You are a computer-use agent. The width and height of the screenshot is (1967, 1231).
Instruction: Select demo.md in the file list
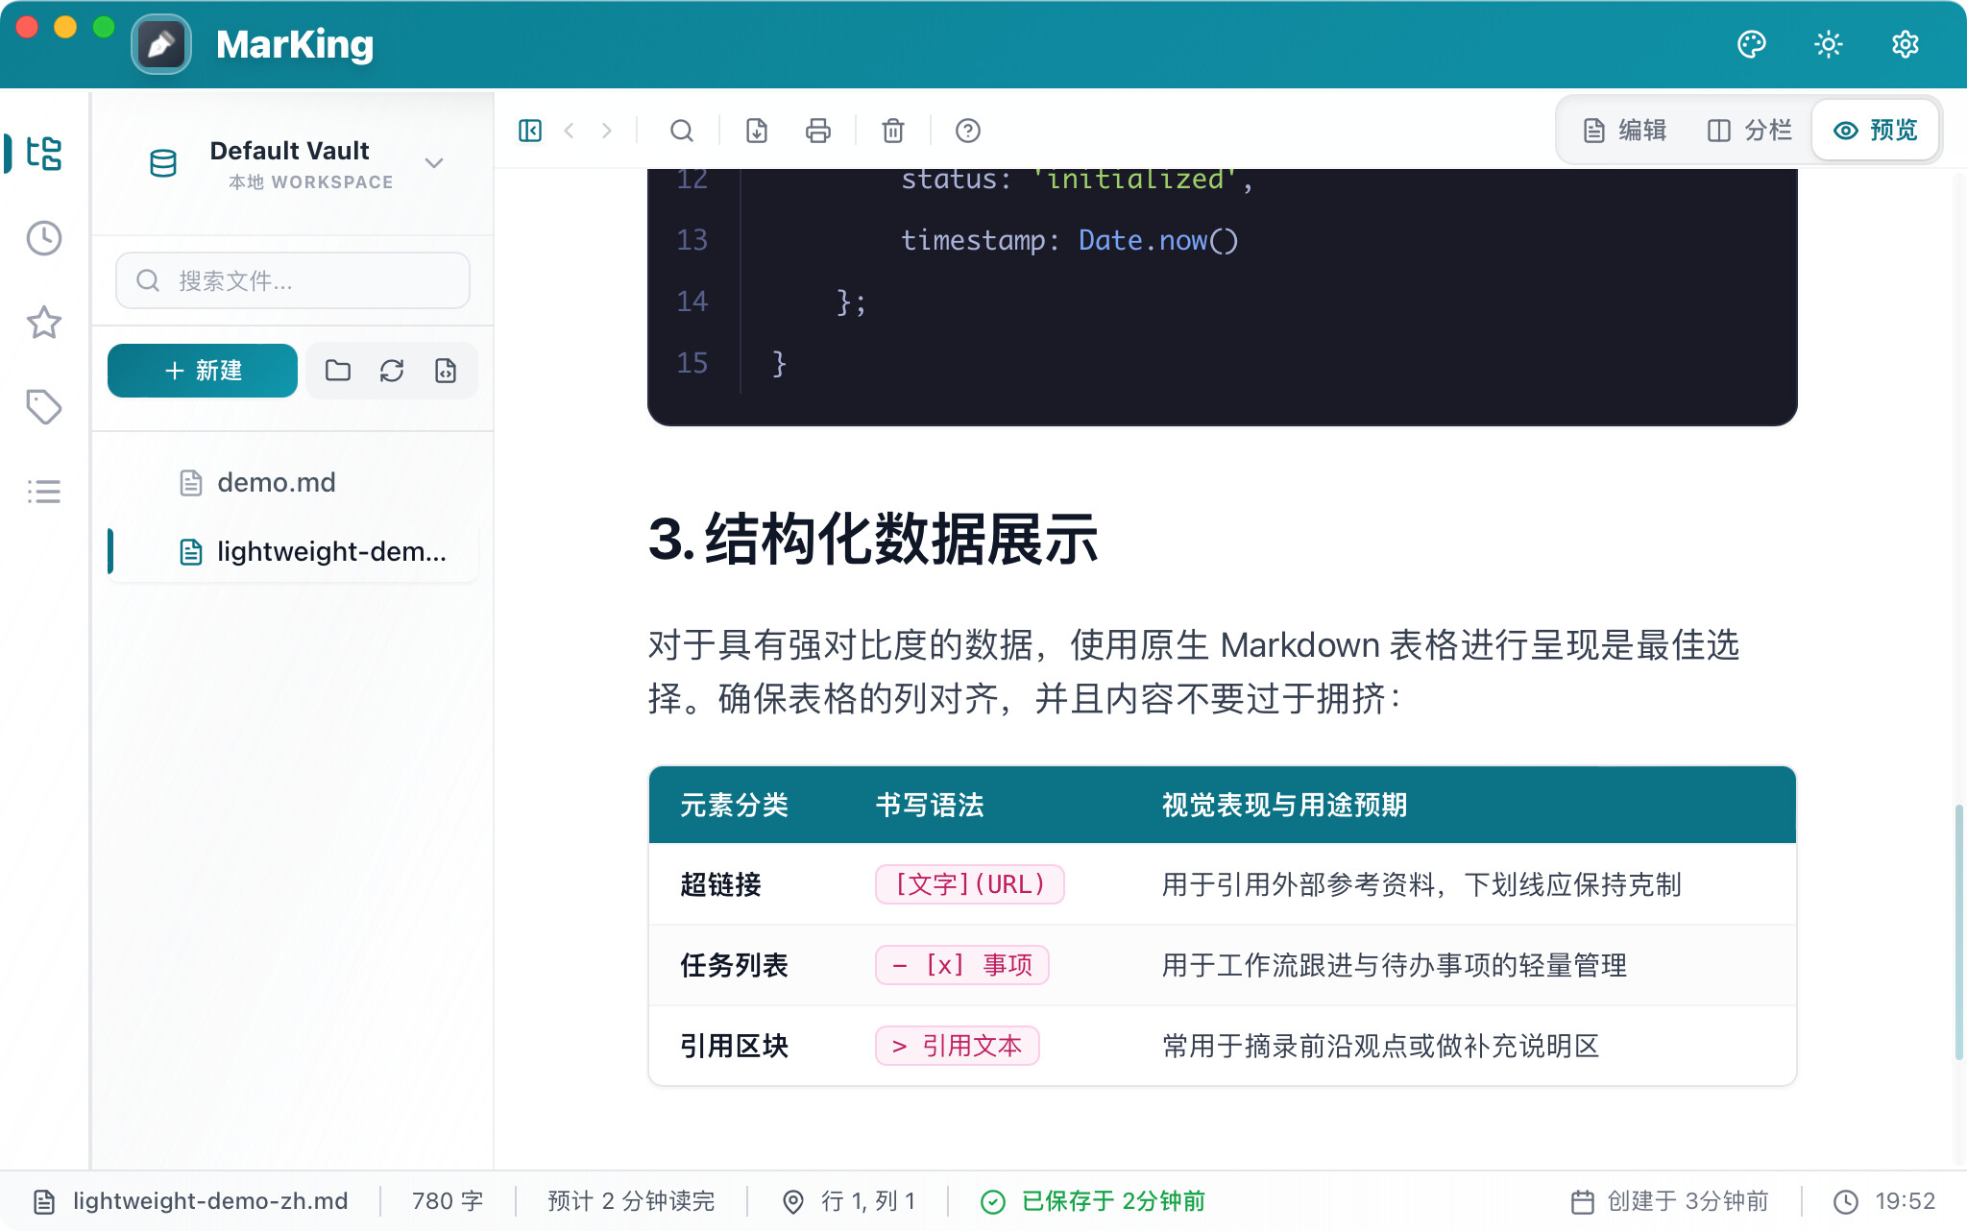click(x=276, y=482)
